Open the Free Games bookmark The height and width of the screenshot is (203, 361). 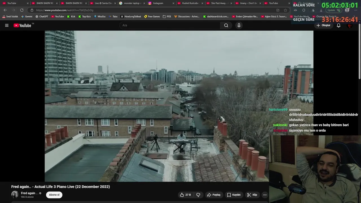(x=152, y=17)
